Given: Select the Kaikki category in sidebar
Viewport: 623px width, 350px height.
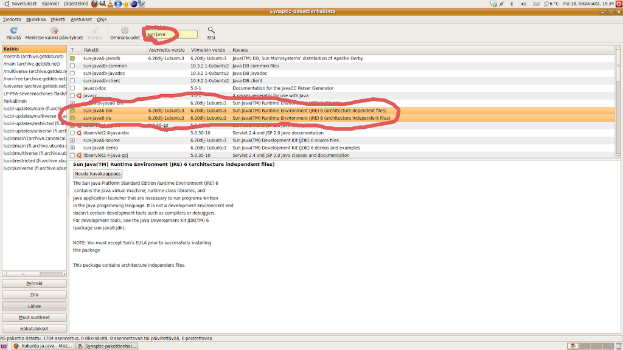Looking at the screenshot, I should tap(34, 49).
